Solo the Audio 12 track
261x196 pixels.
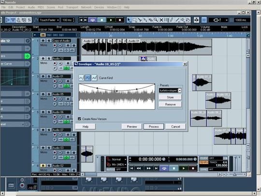pyautogui.click(x=49, y=59)
